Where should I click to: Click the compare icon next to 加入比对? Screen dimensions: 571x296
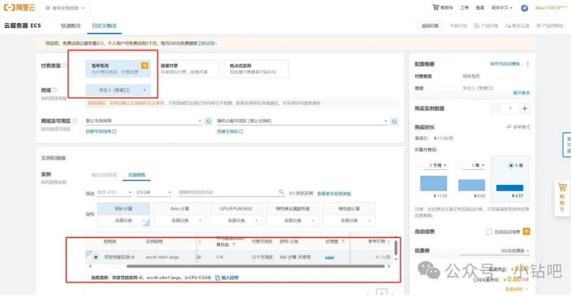[x=217, y=278]
